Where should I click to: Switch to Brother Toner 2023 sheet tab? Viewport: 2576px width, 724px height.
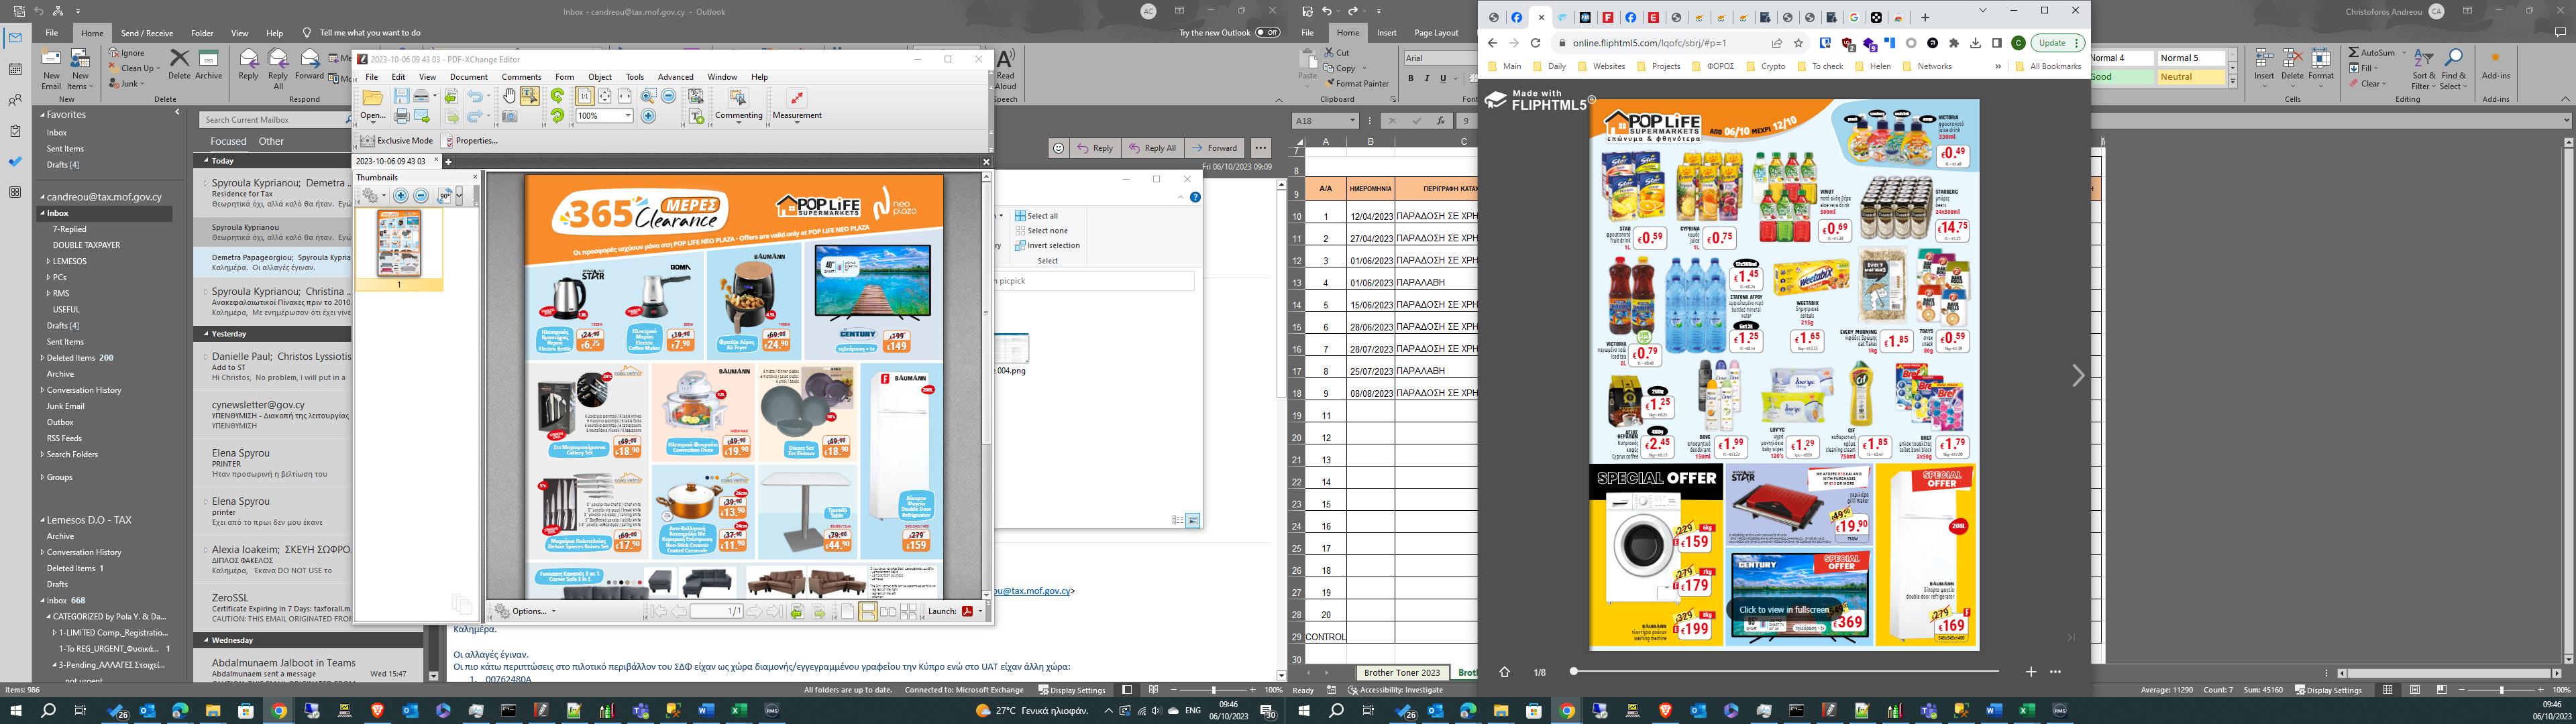[1401, 673]
